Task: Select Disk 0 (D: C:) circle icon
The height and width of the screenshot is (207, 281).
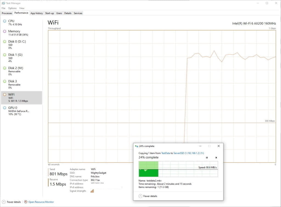Action: pyautogui.click(x=5, y=42)
